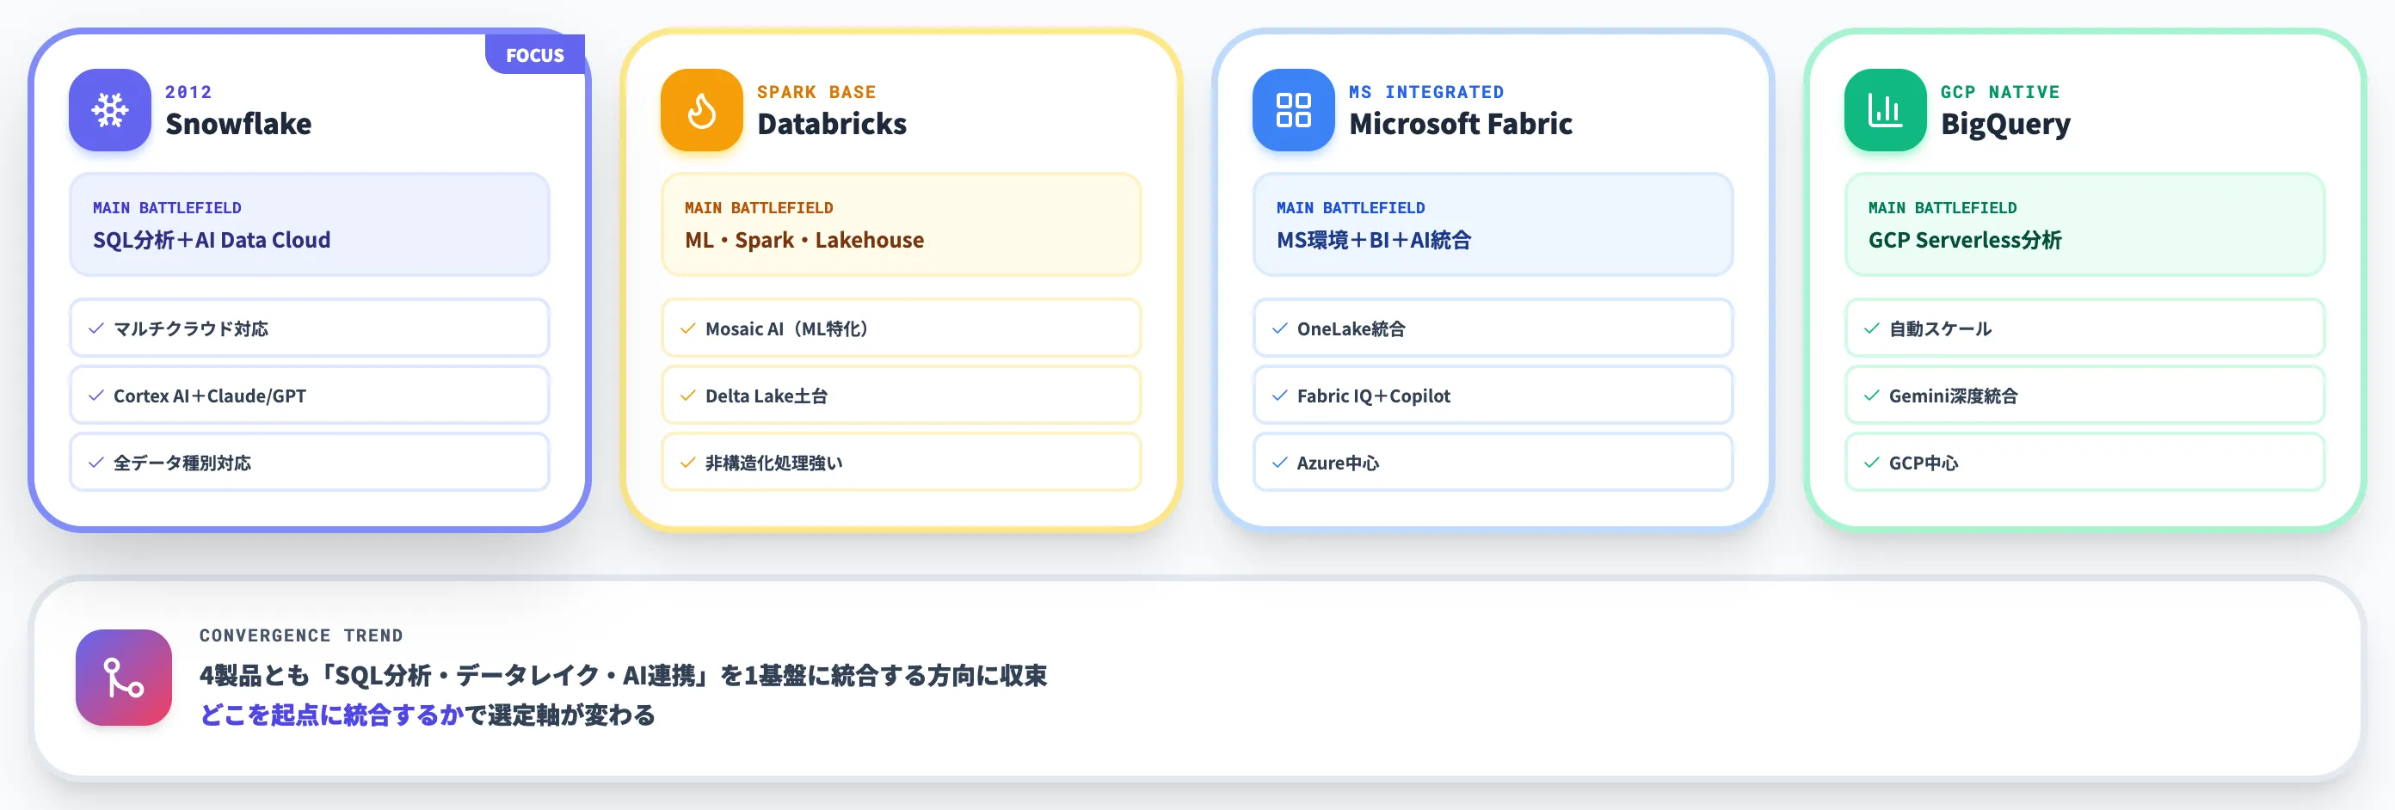Screen dimensions: 2395x810
Task: Click the OneLake統合 feature text
Action: click(1351, 328)
